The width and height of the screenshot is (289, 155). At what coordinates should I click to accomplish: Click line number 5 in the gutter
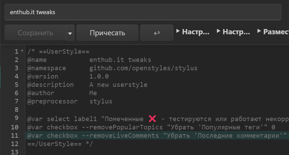(17, 85)
